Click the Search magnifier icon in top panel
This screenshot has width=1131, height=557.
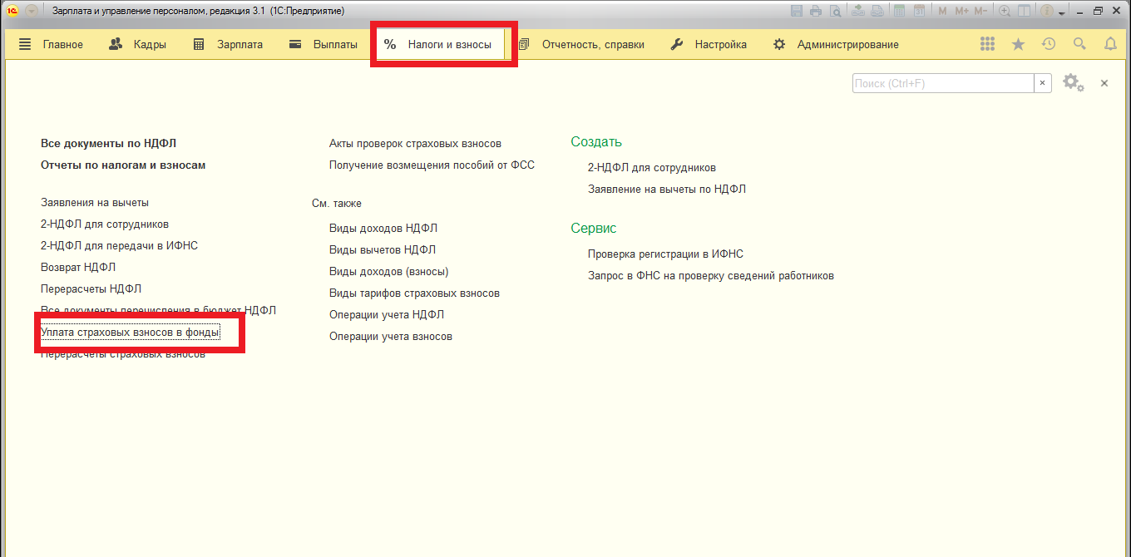point(1079,44)
